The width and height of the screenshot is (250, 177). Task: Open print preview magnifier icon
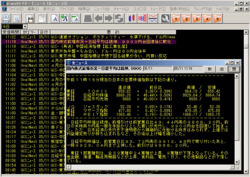(x=16, y=18)
